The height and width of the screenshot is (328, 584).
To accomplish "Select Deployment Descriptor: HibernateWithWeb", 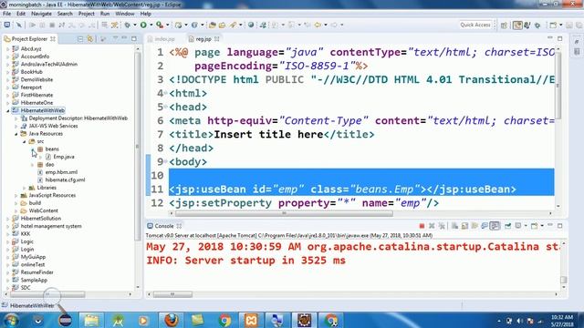I will tap(78, 118).
